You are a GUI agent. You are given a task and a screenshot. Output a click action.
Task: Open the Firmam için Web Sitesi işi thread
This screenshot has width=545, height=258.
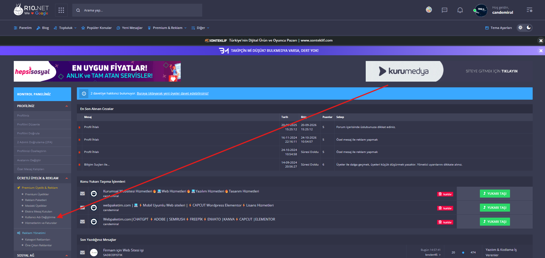point(123,250)
